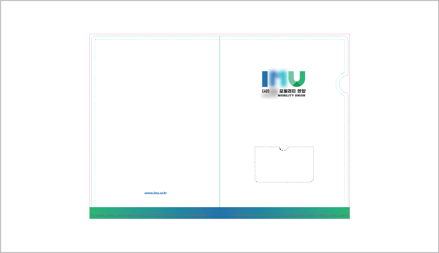Image resolution: width=439 pixels, height=253 pixels.
Task: Click the blue website URL text
Action: pos(155,193)
